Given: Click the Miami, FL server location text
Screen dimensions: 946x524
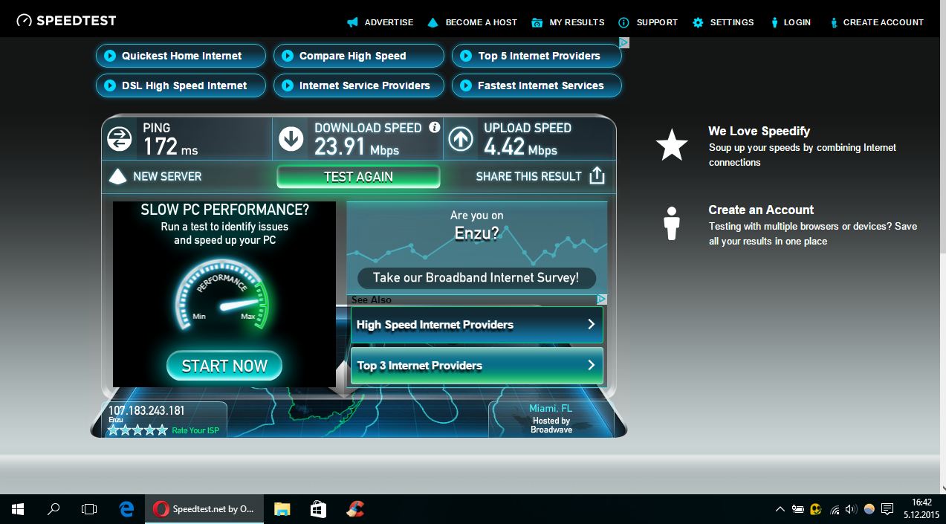Looking at the screenshot, I should pos(551,408).
